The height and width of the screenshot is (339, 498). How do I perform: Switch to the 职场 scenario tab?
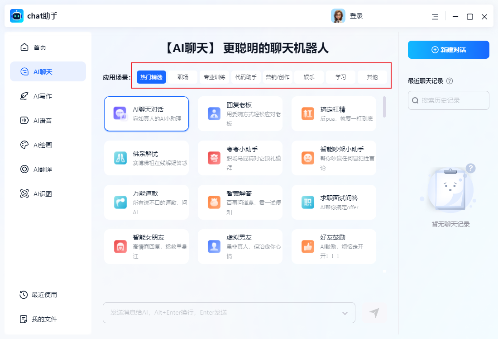click(183, 77)
